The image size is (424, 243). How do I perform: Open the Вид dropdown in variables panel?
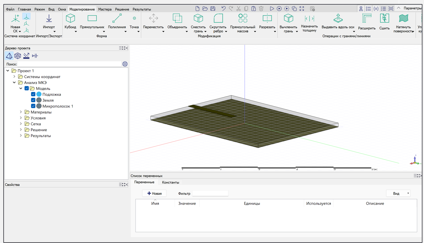(x=398, y=193)
